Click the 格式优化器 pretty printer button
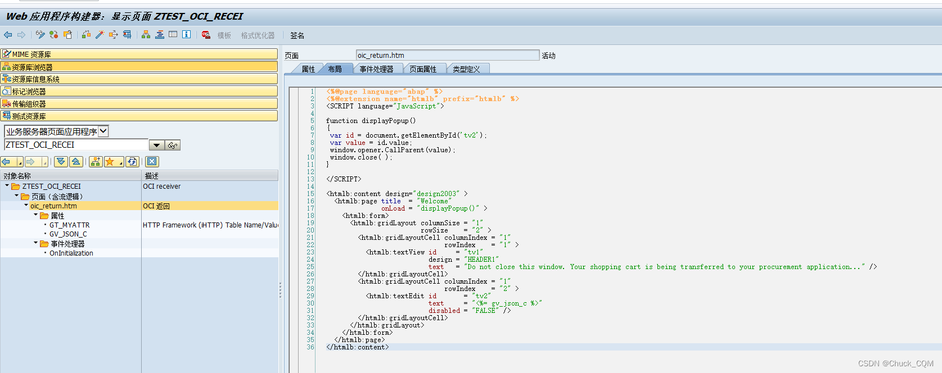 (x=258, y=35)
